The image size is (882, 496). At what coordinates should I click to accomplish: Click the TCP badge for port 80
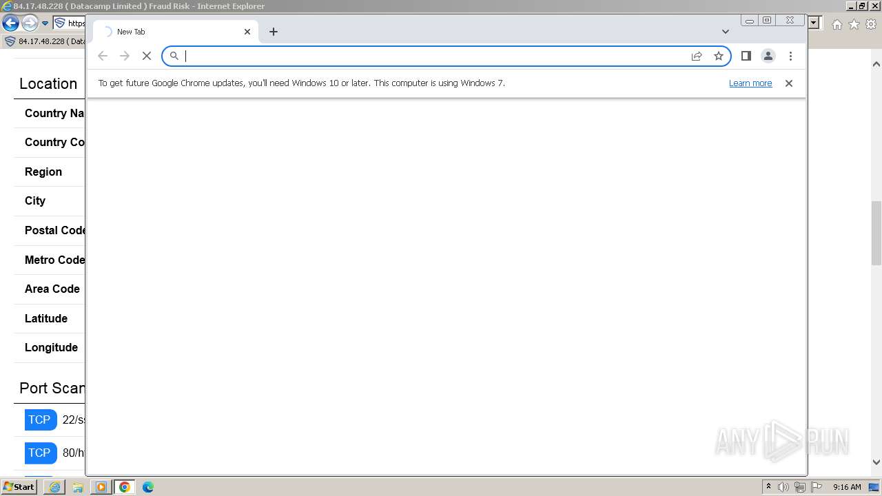click(x=40, y=453)
